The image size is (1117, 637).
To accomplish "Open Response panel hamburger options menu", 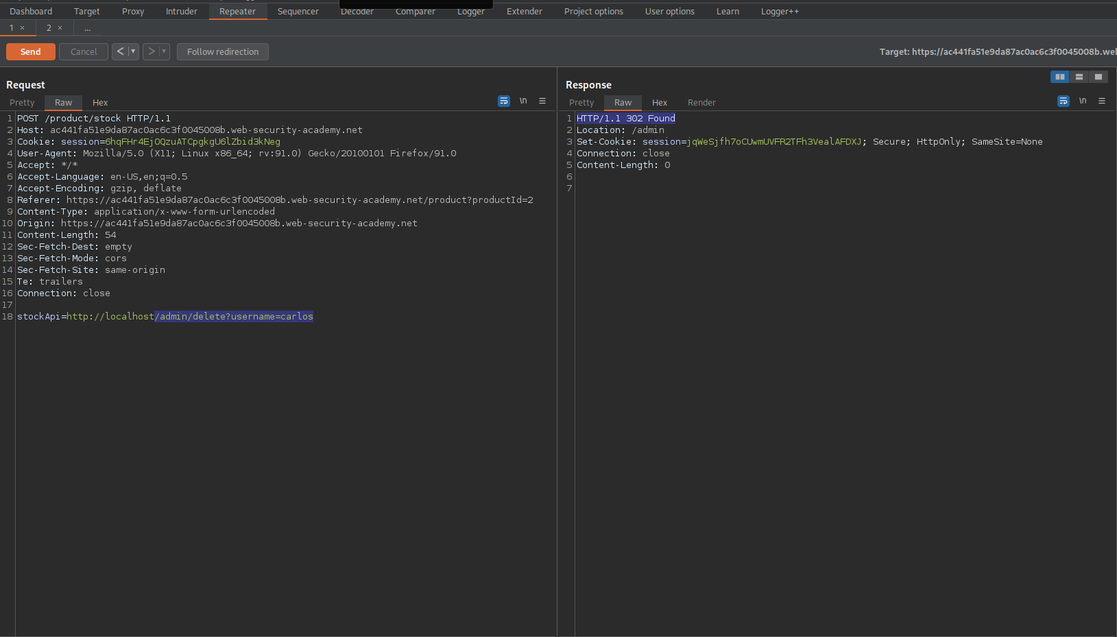I will pyautogui.click(x=1102, y=101).
